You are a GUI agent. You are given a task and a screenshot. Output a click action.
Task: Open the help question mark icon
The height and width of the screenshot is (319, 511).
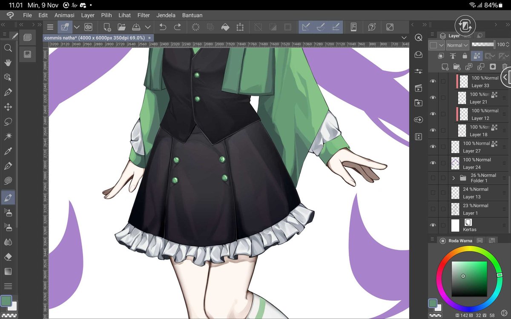click(x=372, y=27)
